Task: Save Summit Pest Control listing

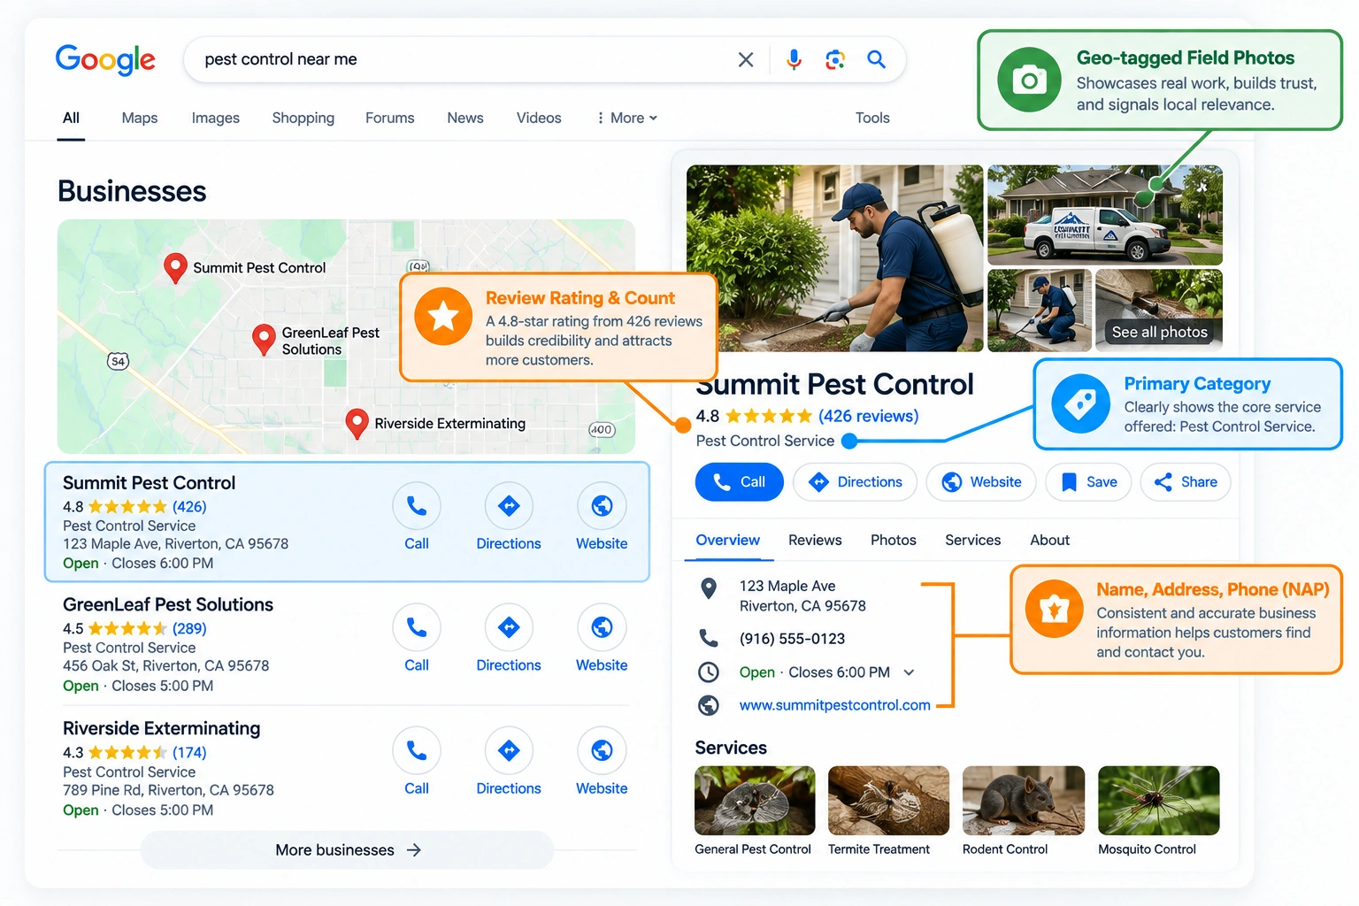Action: (1088, 482)
